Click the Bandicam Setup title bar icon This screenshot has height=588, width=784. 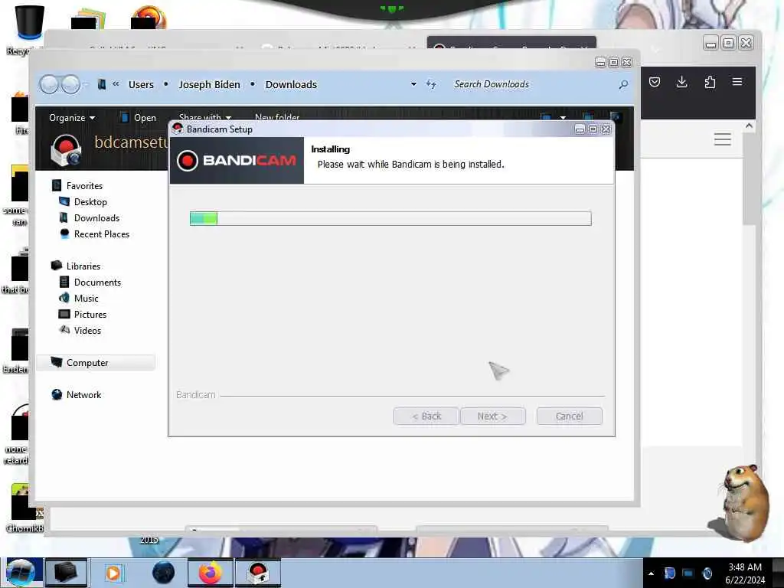point(178,129)
